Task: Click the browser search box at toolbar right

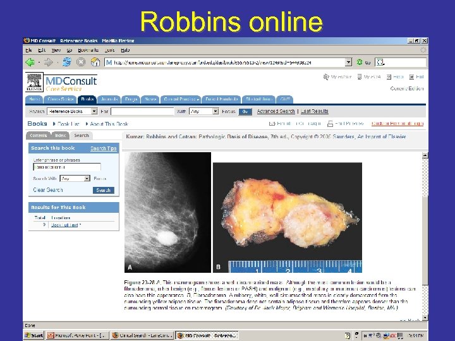Action: coord(401,62)
